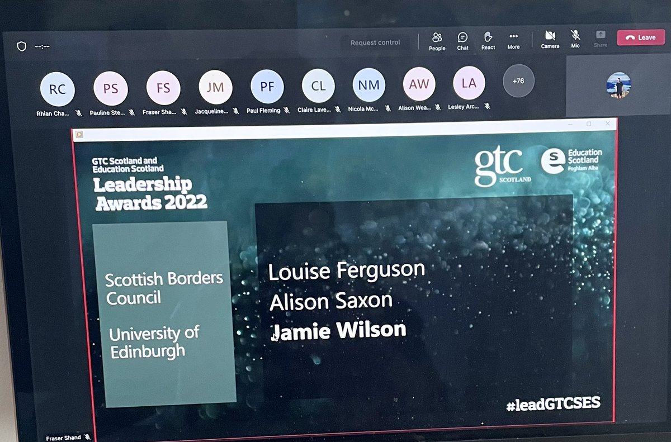Select Paul Fleming's avatar PF
Screen dimensions: 671x442
click(x=267, y=87)
